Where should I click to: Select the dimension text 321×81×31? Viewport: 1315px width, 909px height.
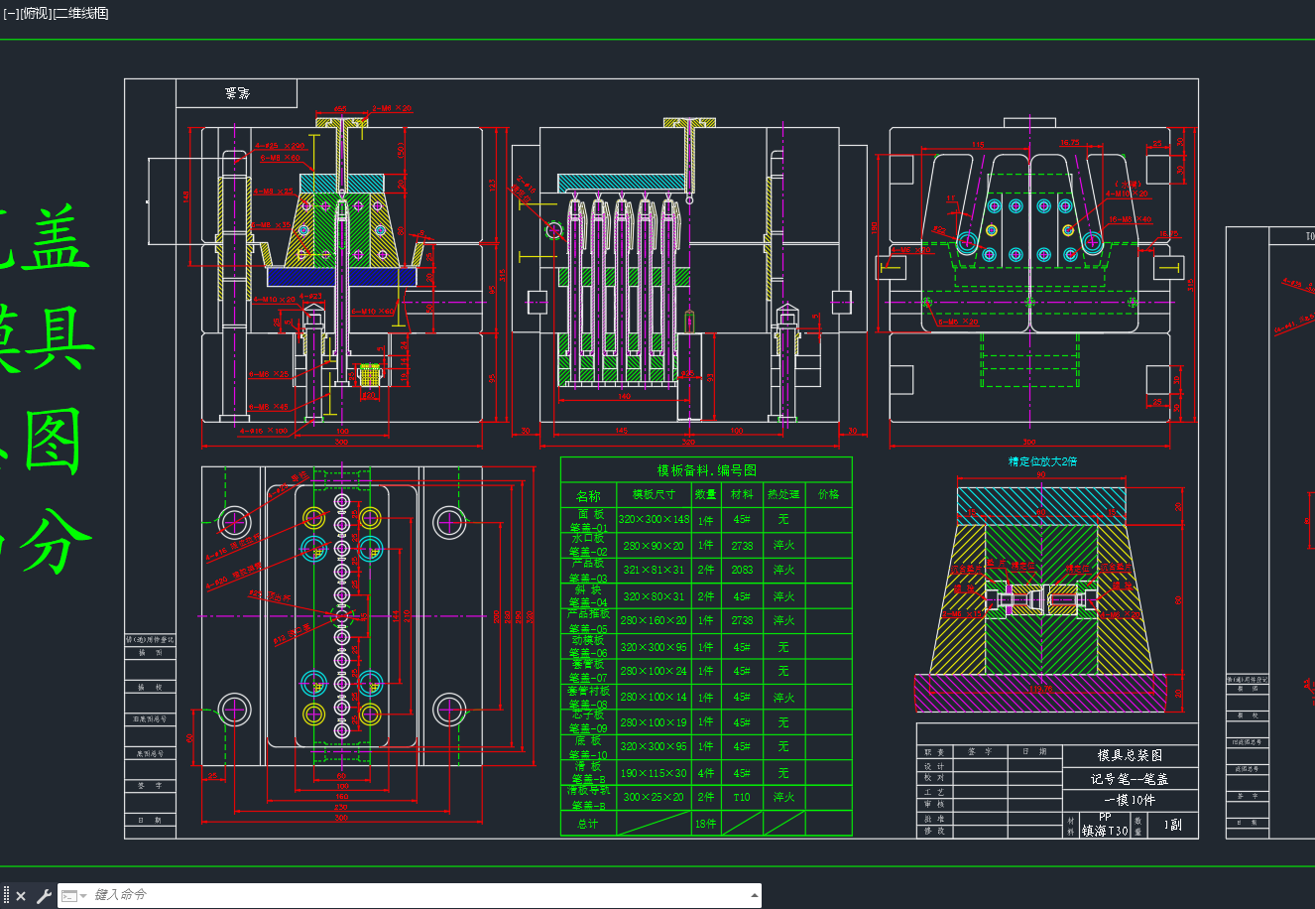pos(654,571)
